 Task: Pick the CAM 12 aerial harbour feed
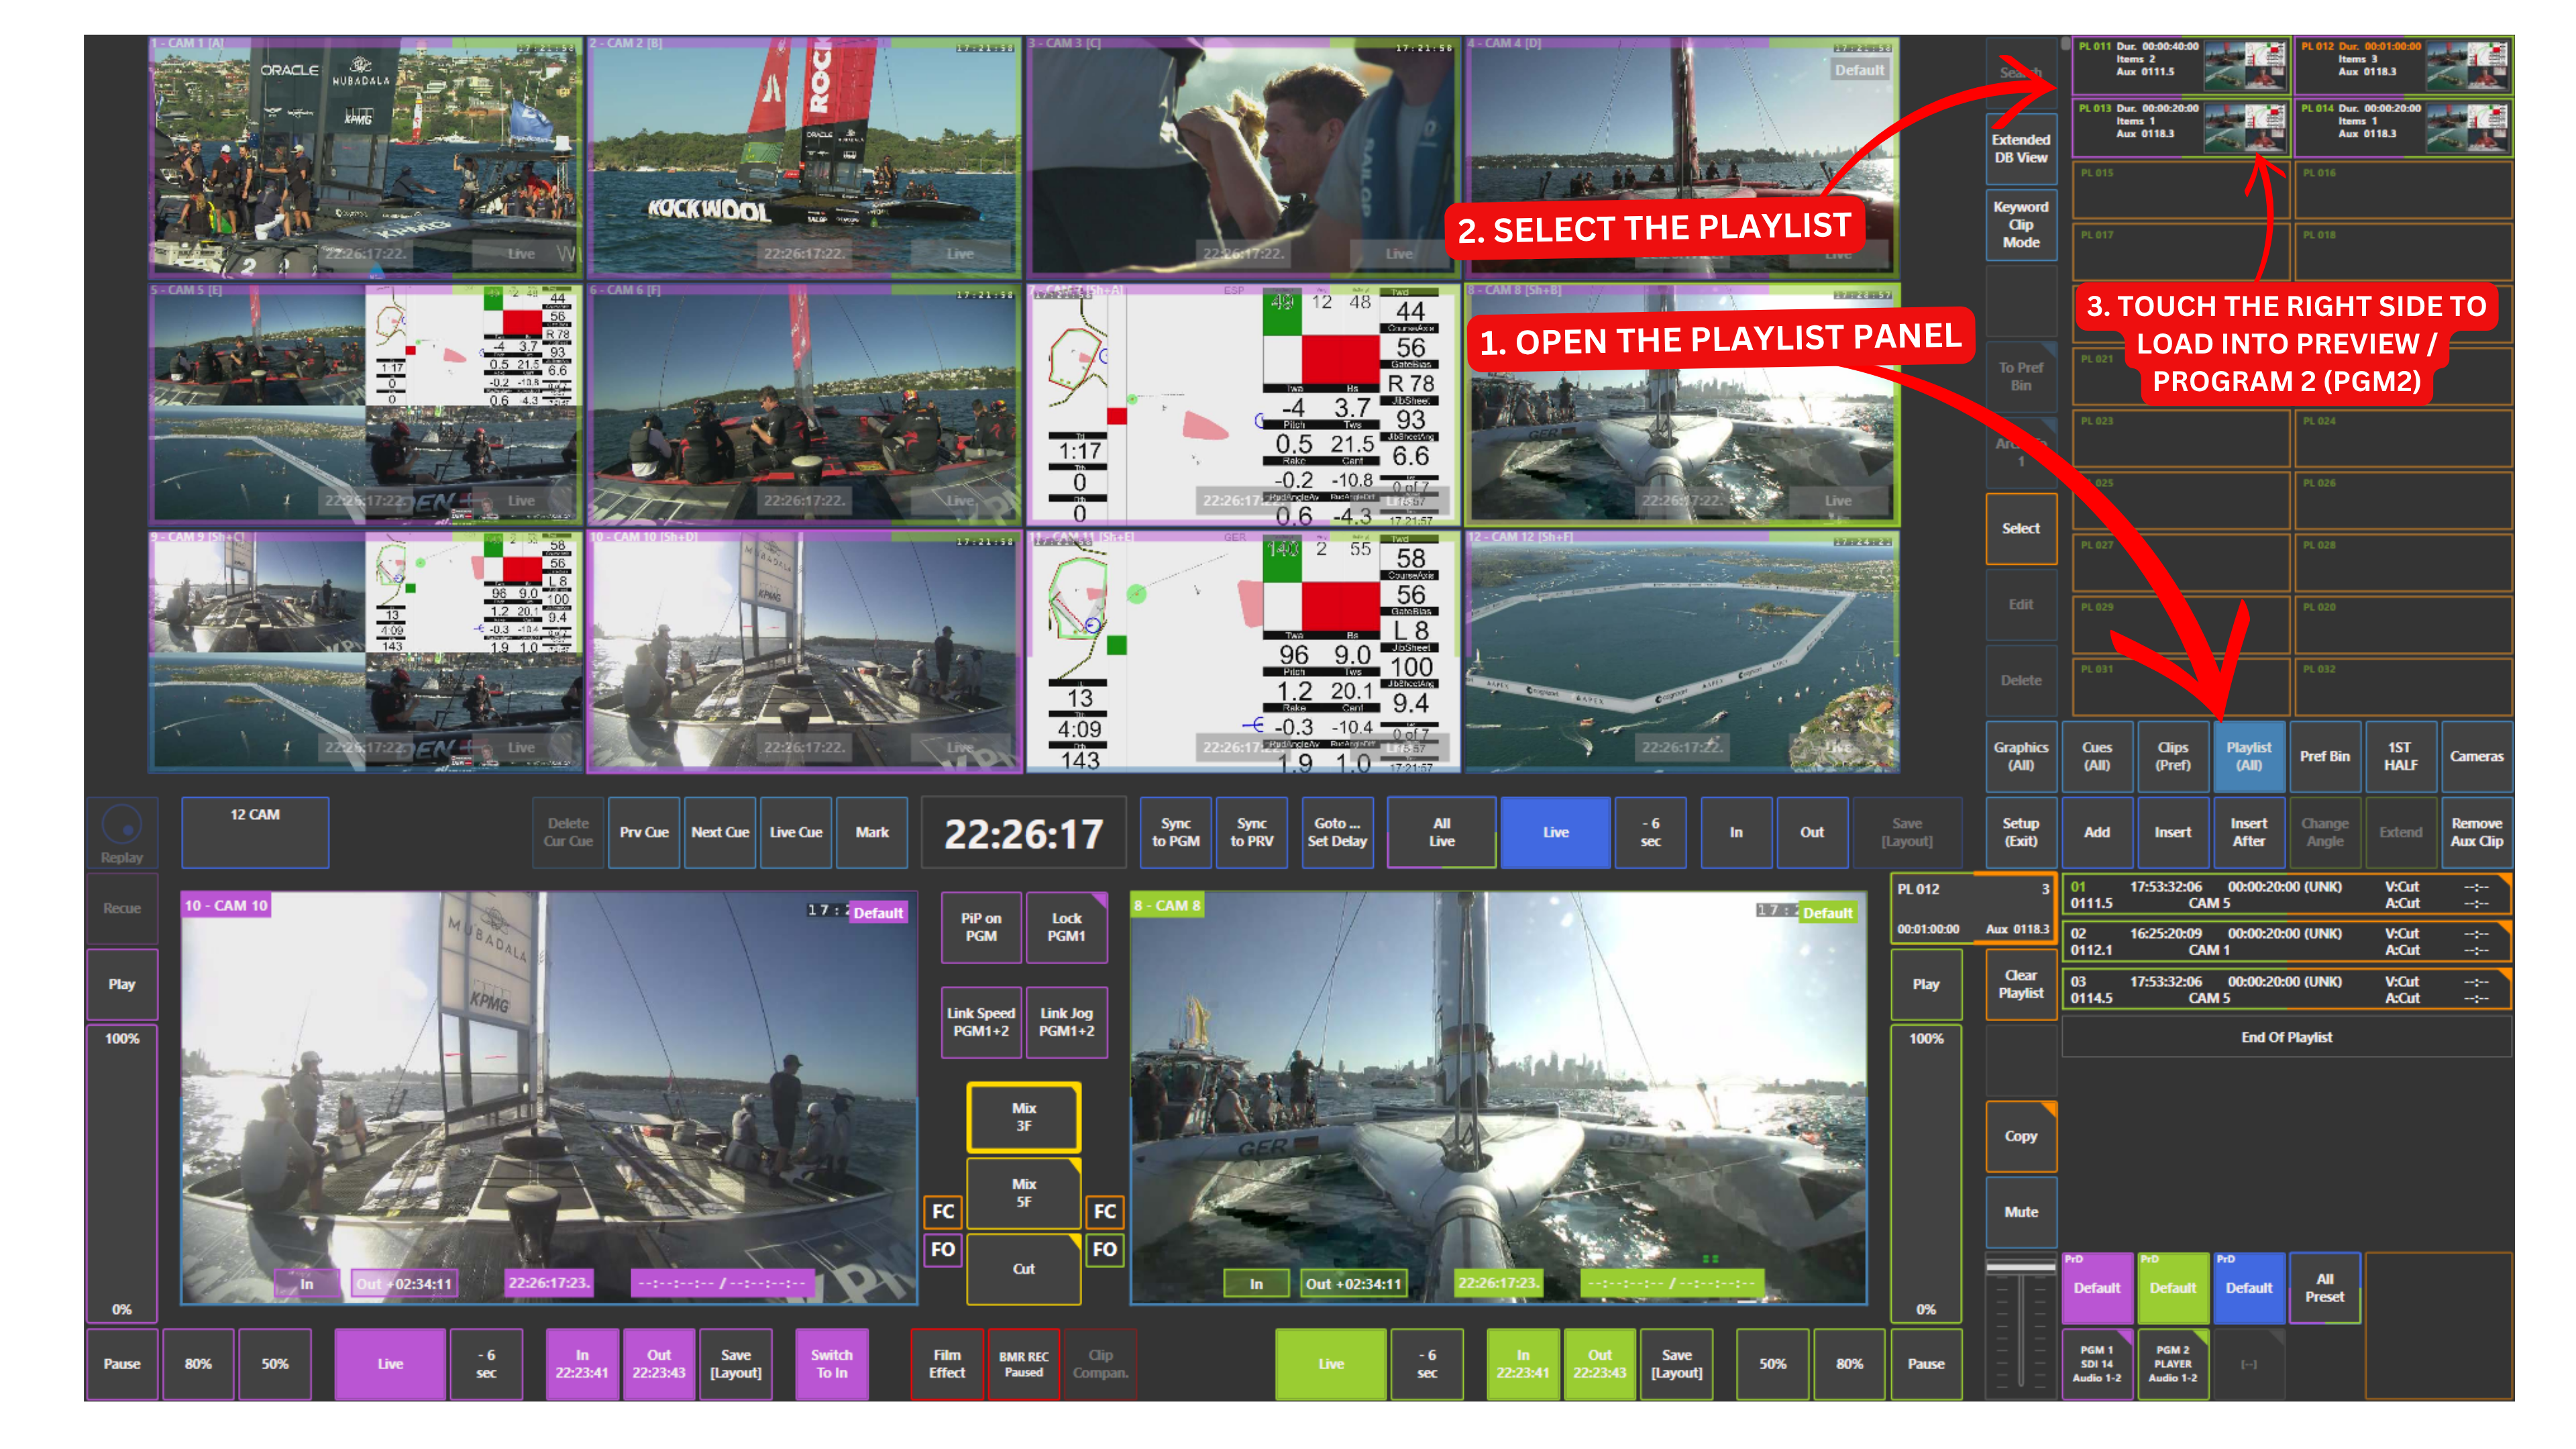click(x=1682, y=651)
